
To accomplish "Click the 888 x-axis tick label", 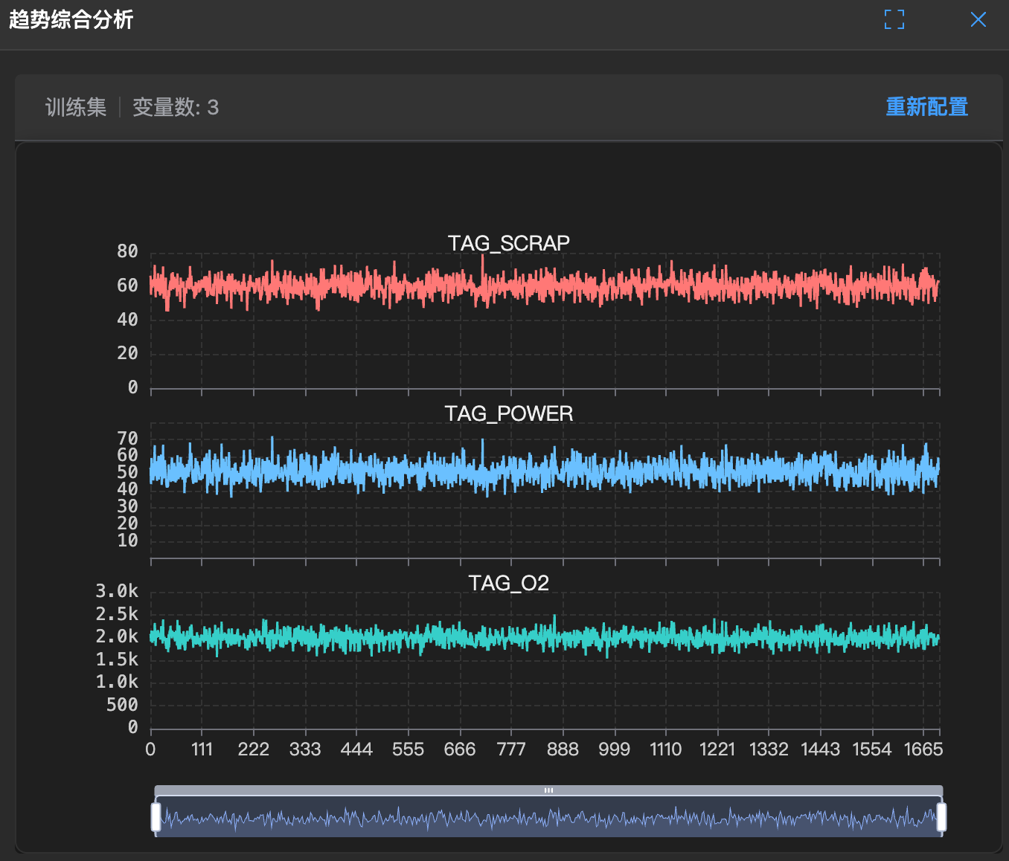I will coord(563,749).
